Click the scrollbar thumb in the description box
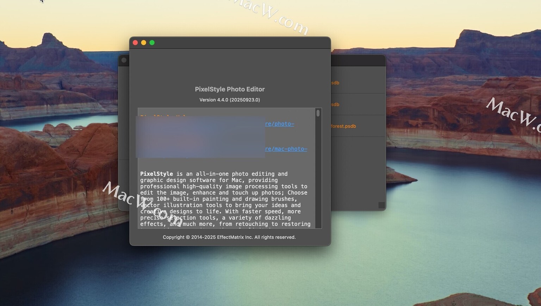The image size is (541, 306). click(x=318, y=113)
